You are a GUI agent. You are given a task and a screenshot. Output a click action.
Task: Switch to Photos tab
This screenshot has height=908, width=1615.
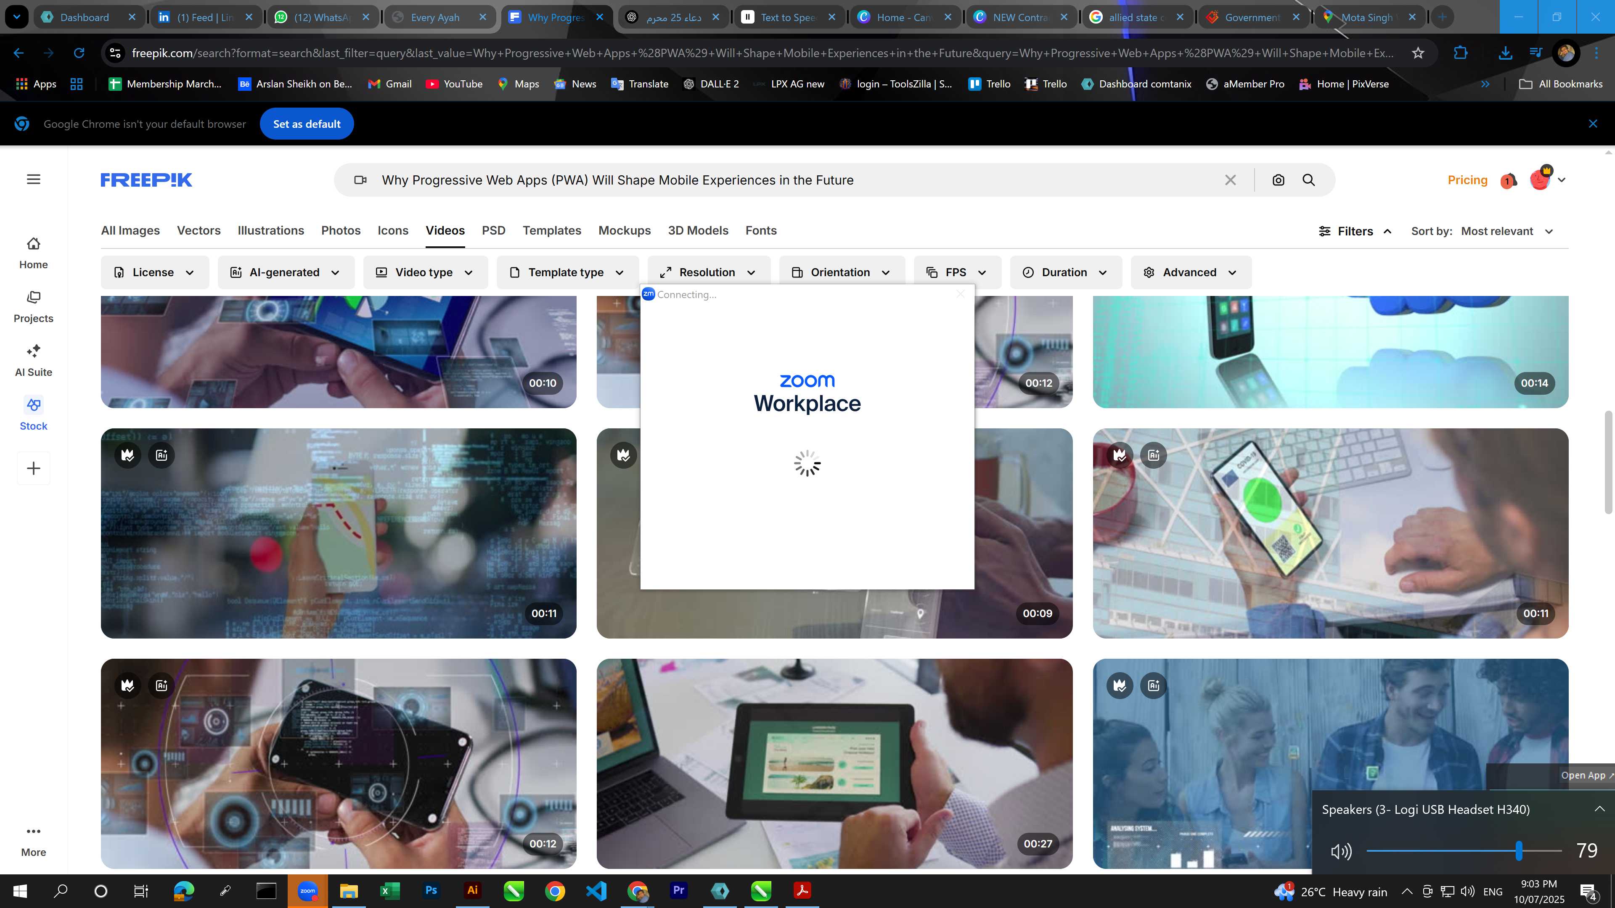pyautogui.click(x=341, y=231)
